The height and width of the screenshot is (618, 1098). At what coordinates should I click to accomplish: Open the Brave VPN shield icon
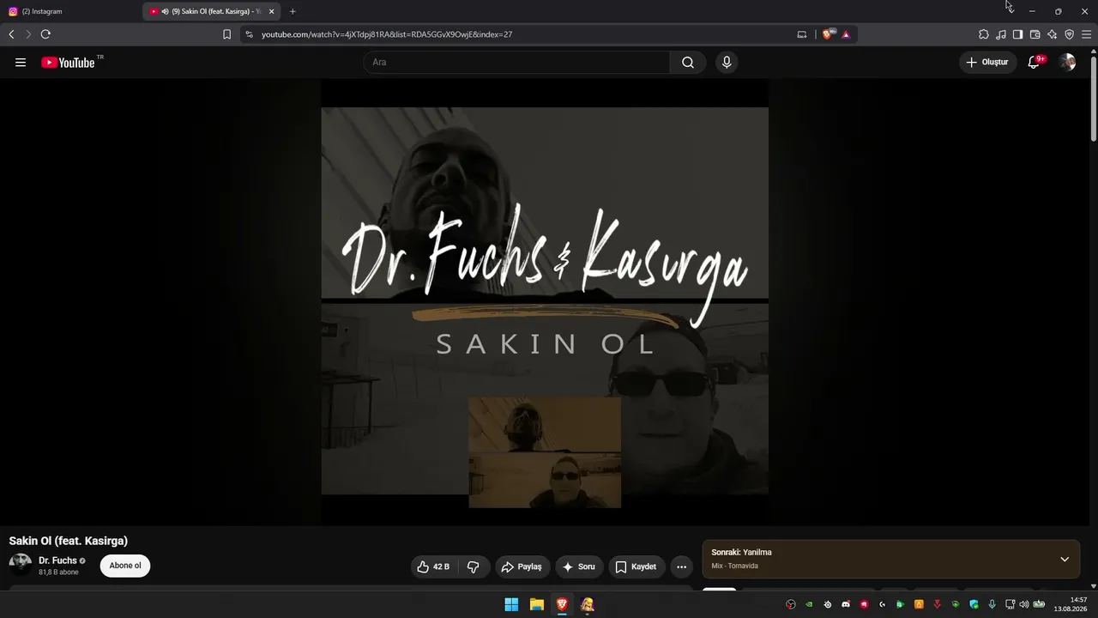[1069, 34]
